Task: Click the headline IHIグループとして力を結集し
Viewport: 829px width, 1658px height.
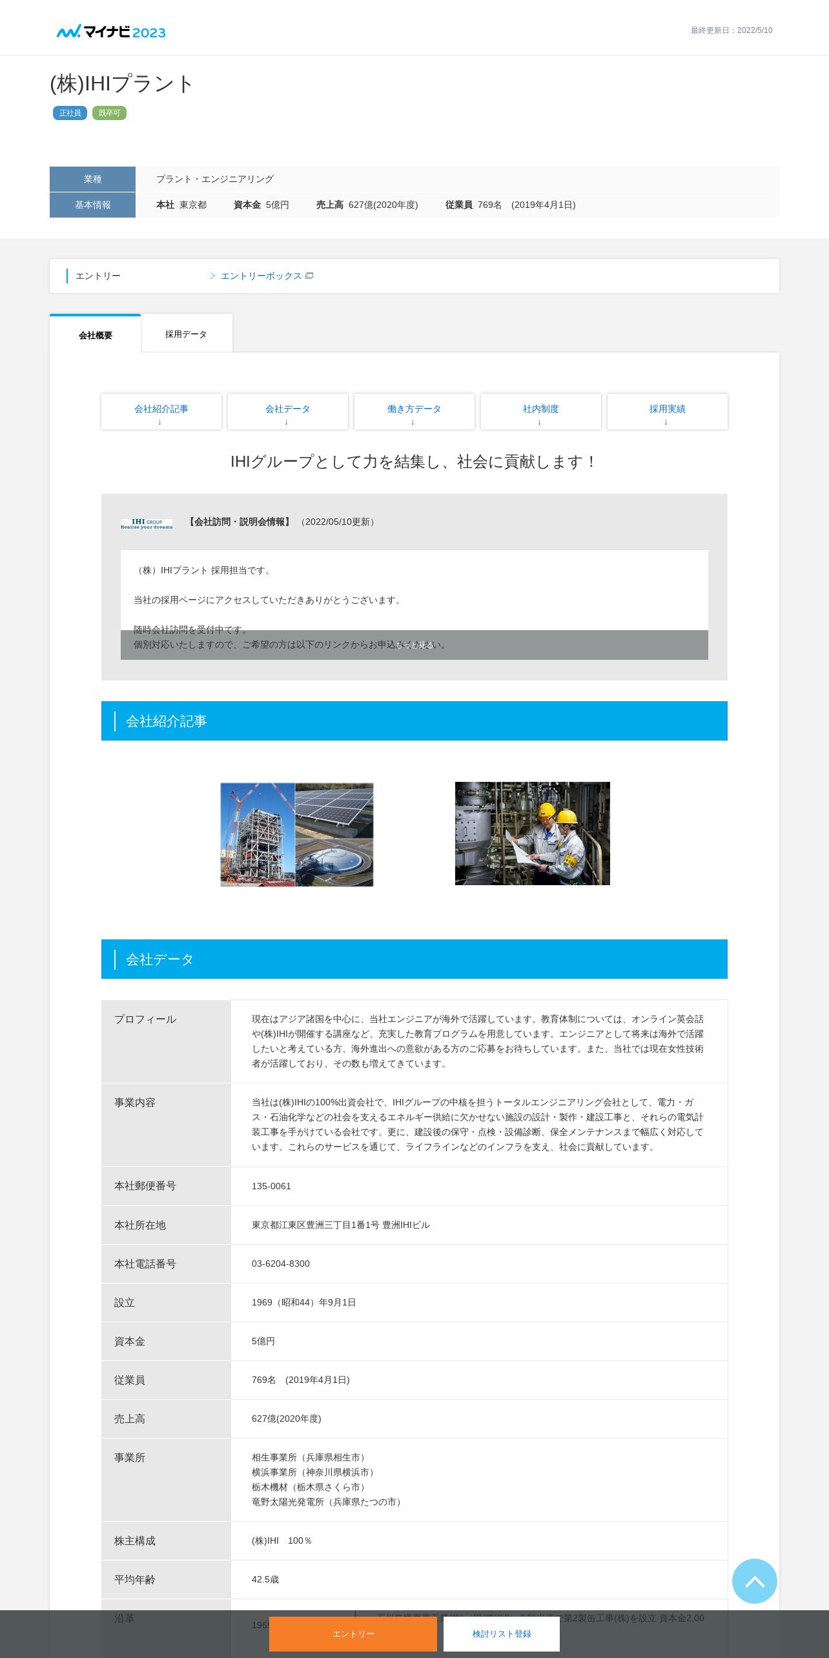Action: pos(414,462)
